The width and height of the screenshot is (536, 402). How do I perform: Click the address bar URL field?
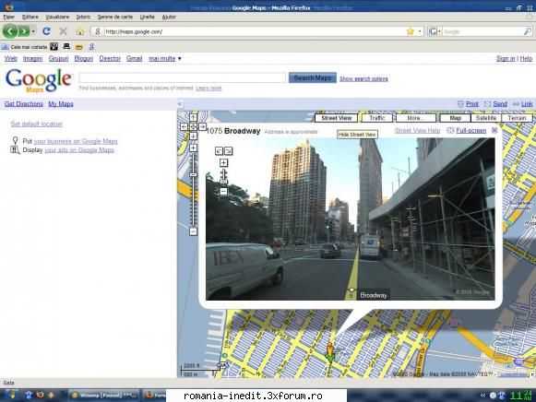(x=253, y=31)
